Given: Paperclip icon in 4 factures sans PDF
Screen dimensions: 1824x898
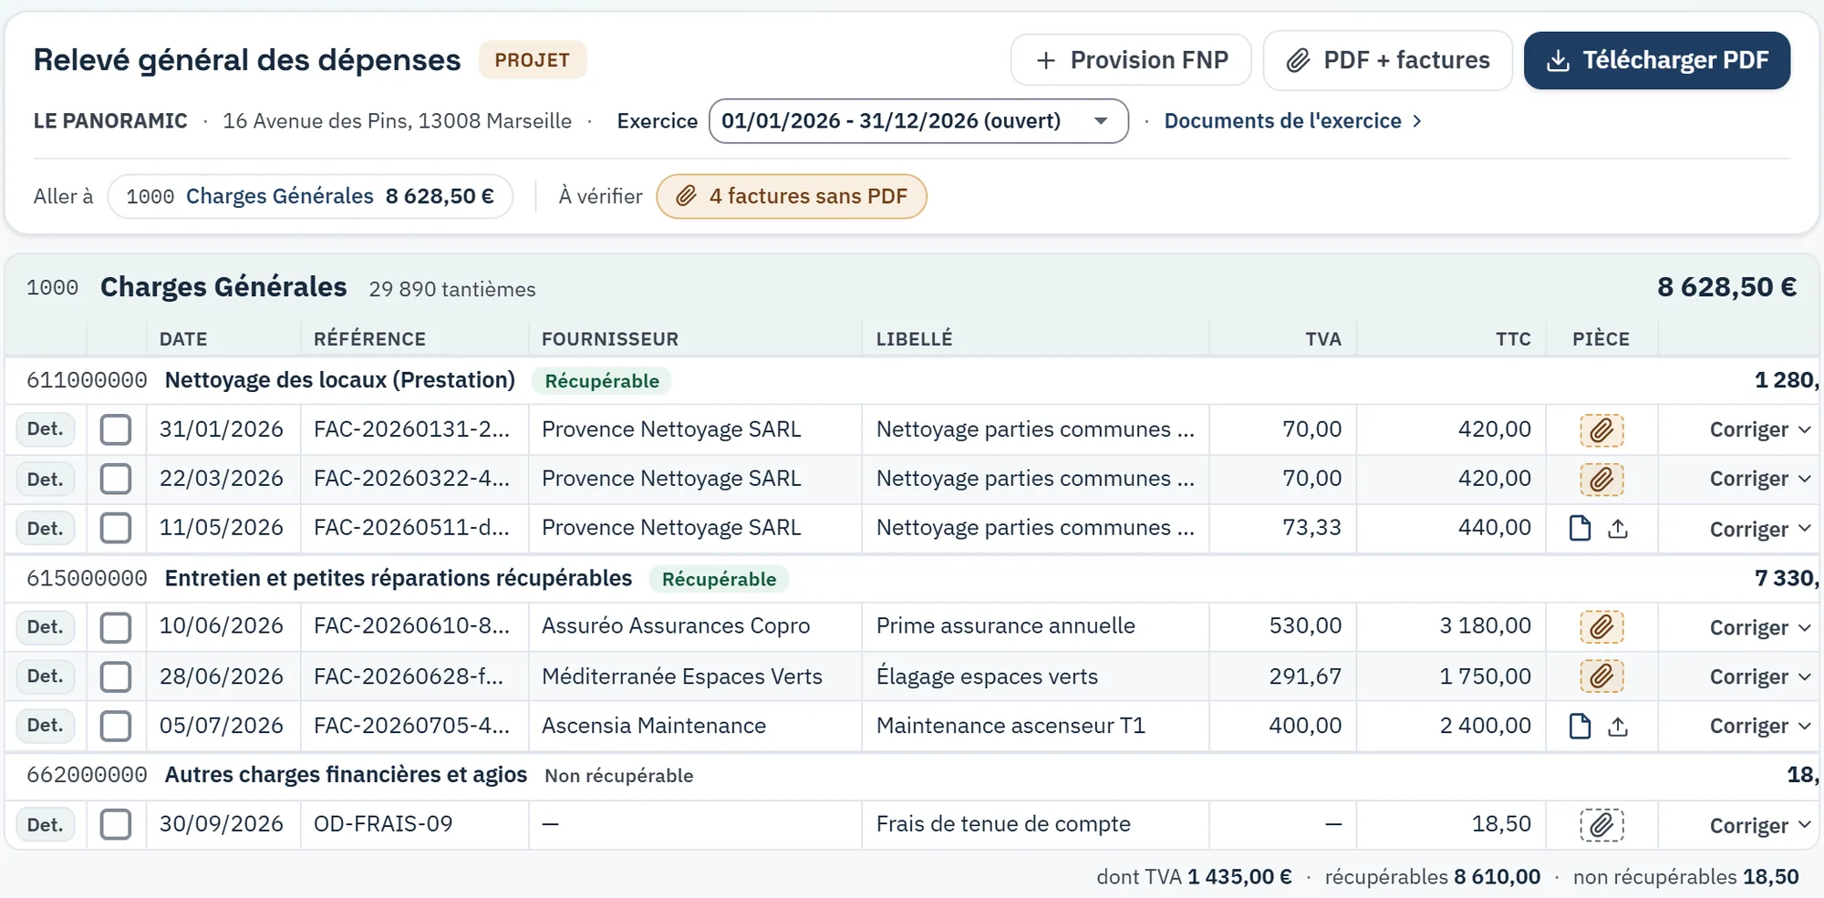Looking at the screenshot, I should [x=687, y=196].
